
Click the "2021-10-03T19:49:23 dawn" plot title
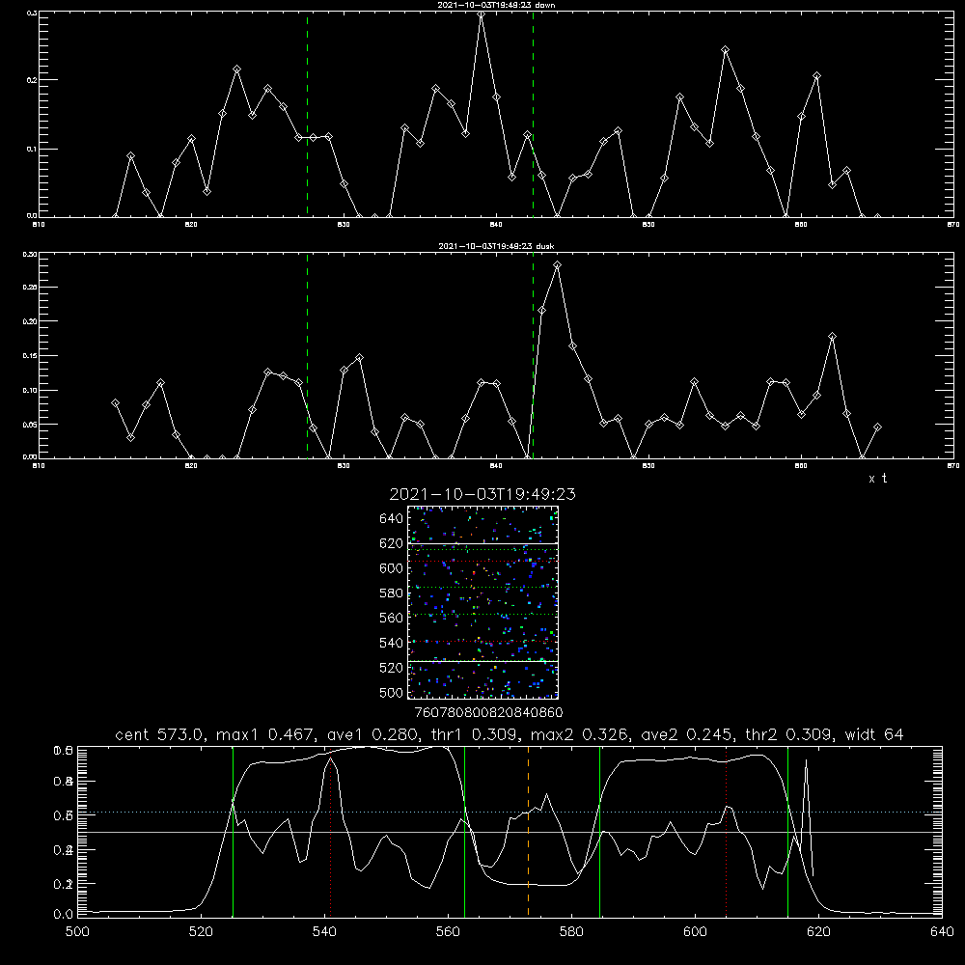point(496,5)
